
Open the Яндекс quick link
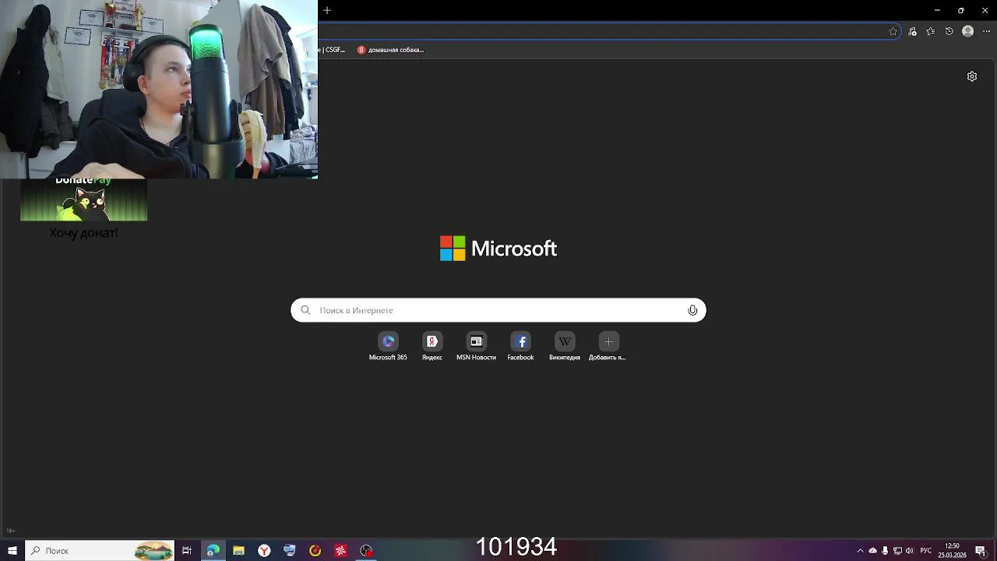(432, 347)
